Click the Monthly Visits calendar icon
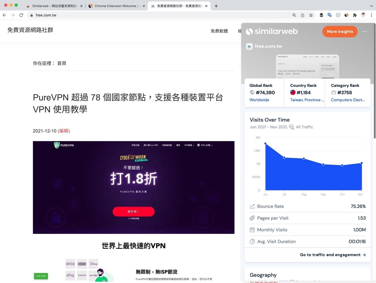The width and height of the screenshot is (376, 283). point(252,230)
